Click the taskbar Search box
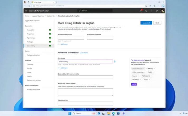 click(84, 113)
